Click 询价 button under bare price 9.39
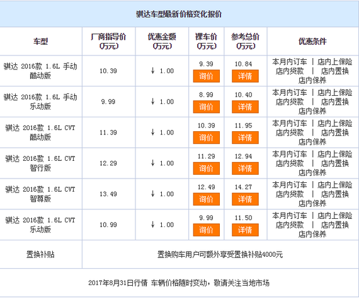 [207, 76]
